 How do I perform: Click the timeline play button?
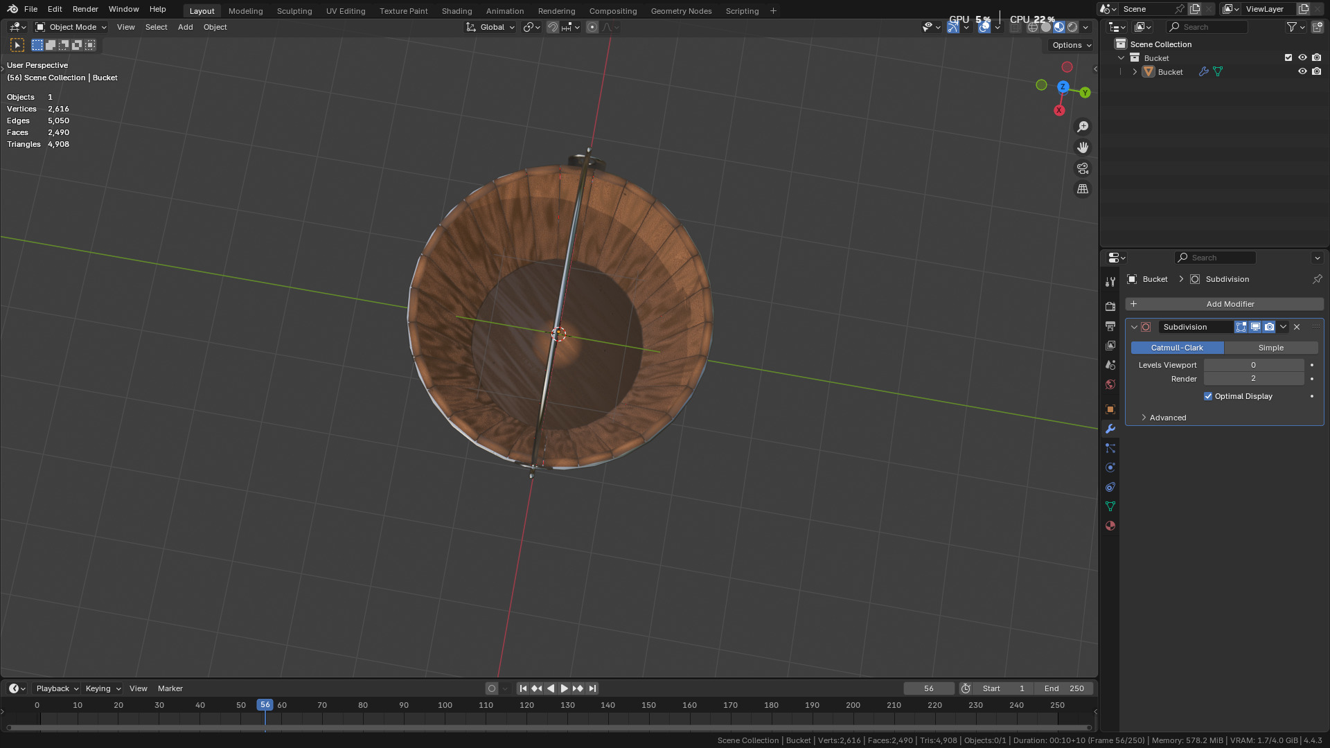[564, 688]
